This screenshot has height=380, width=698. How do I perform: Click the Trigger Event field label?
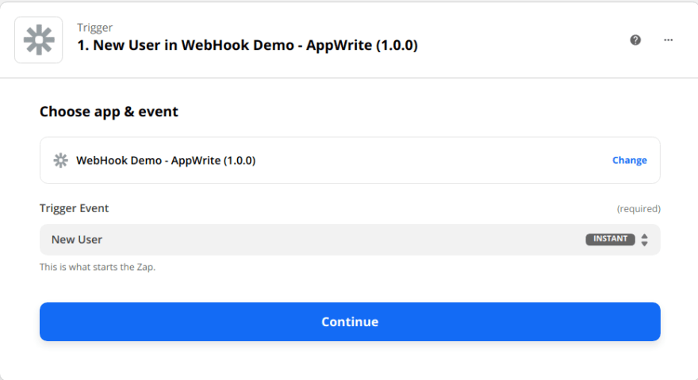tap(74, 208)
